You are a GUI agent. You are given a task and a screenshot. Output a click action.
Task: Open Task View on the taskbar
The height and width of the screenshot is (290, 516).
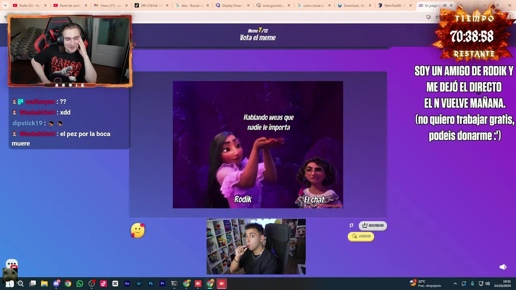coord(33,284)
